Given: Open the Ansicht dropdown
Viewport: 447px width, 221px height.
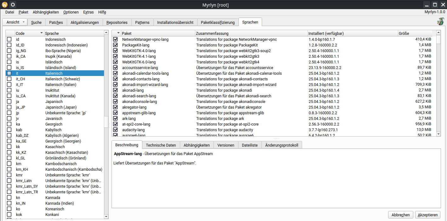Looking at the screenshot, I should 15,22.
